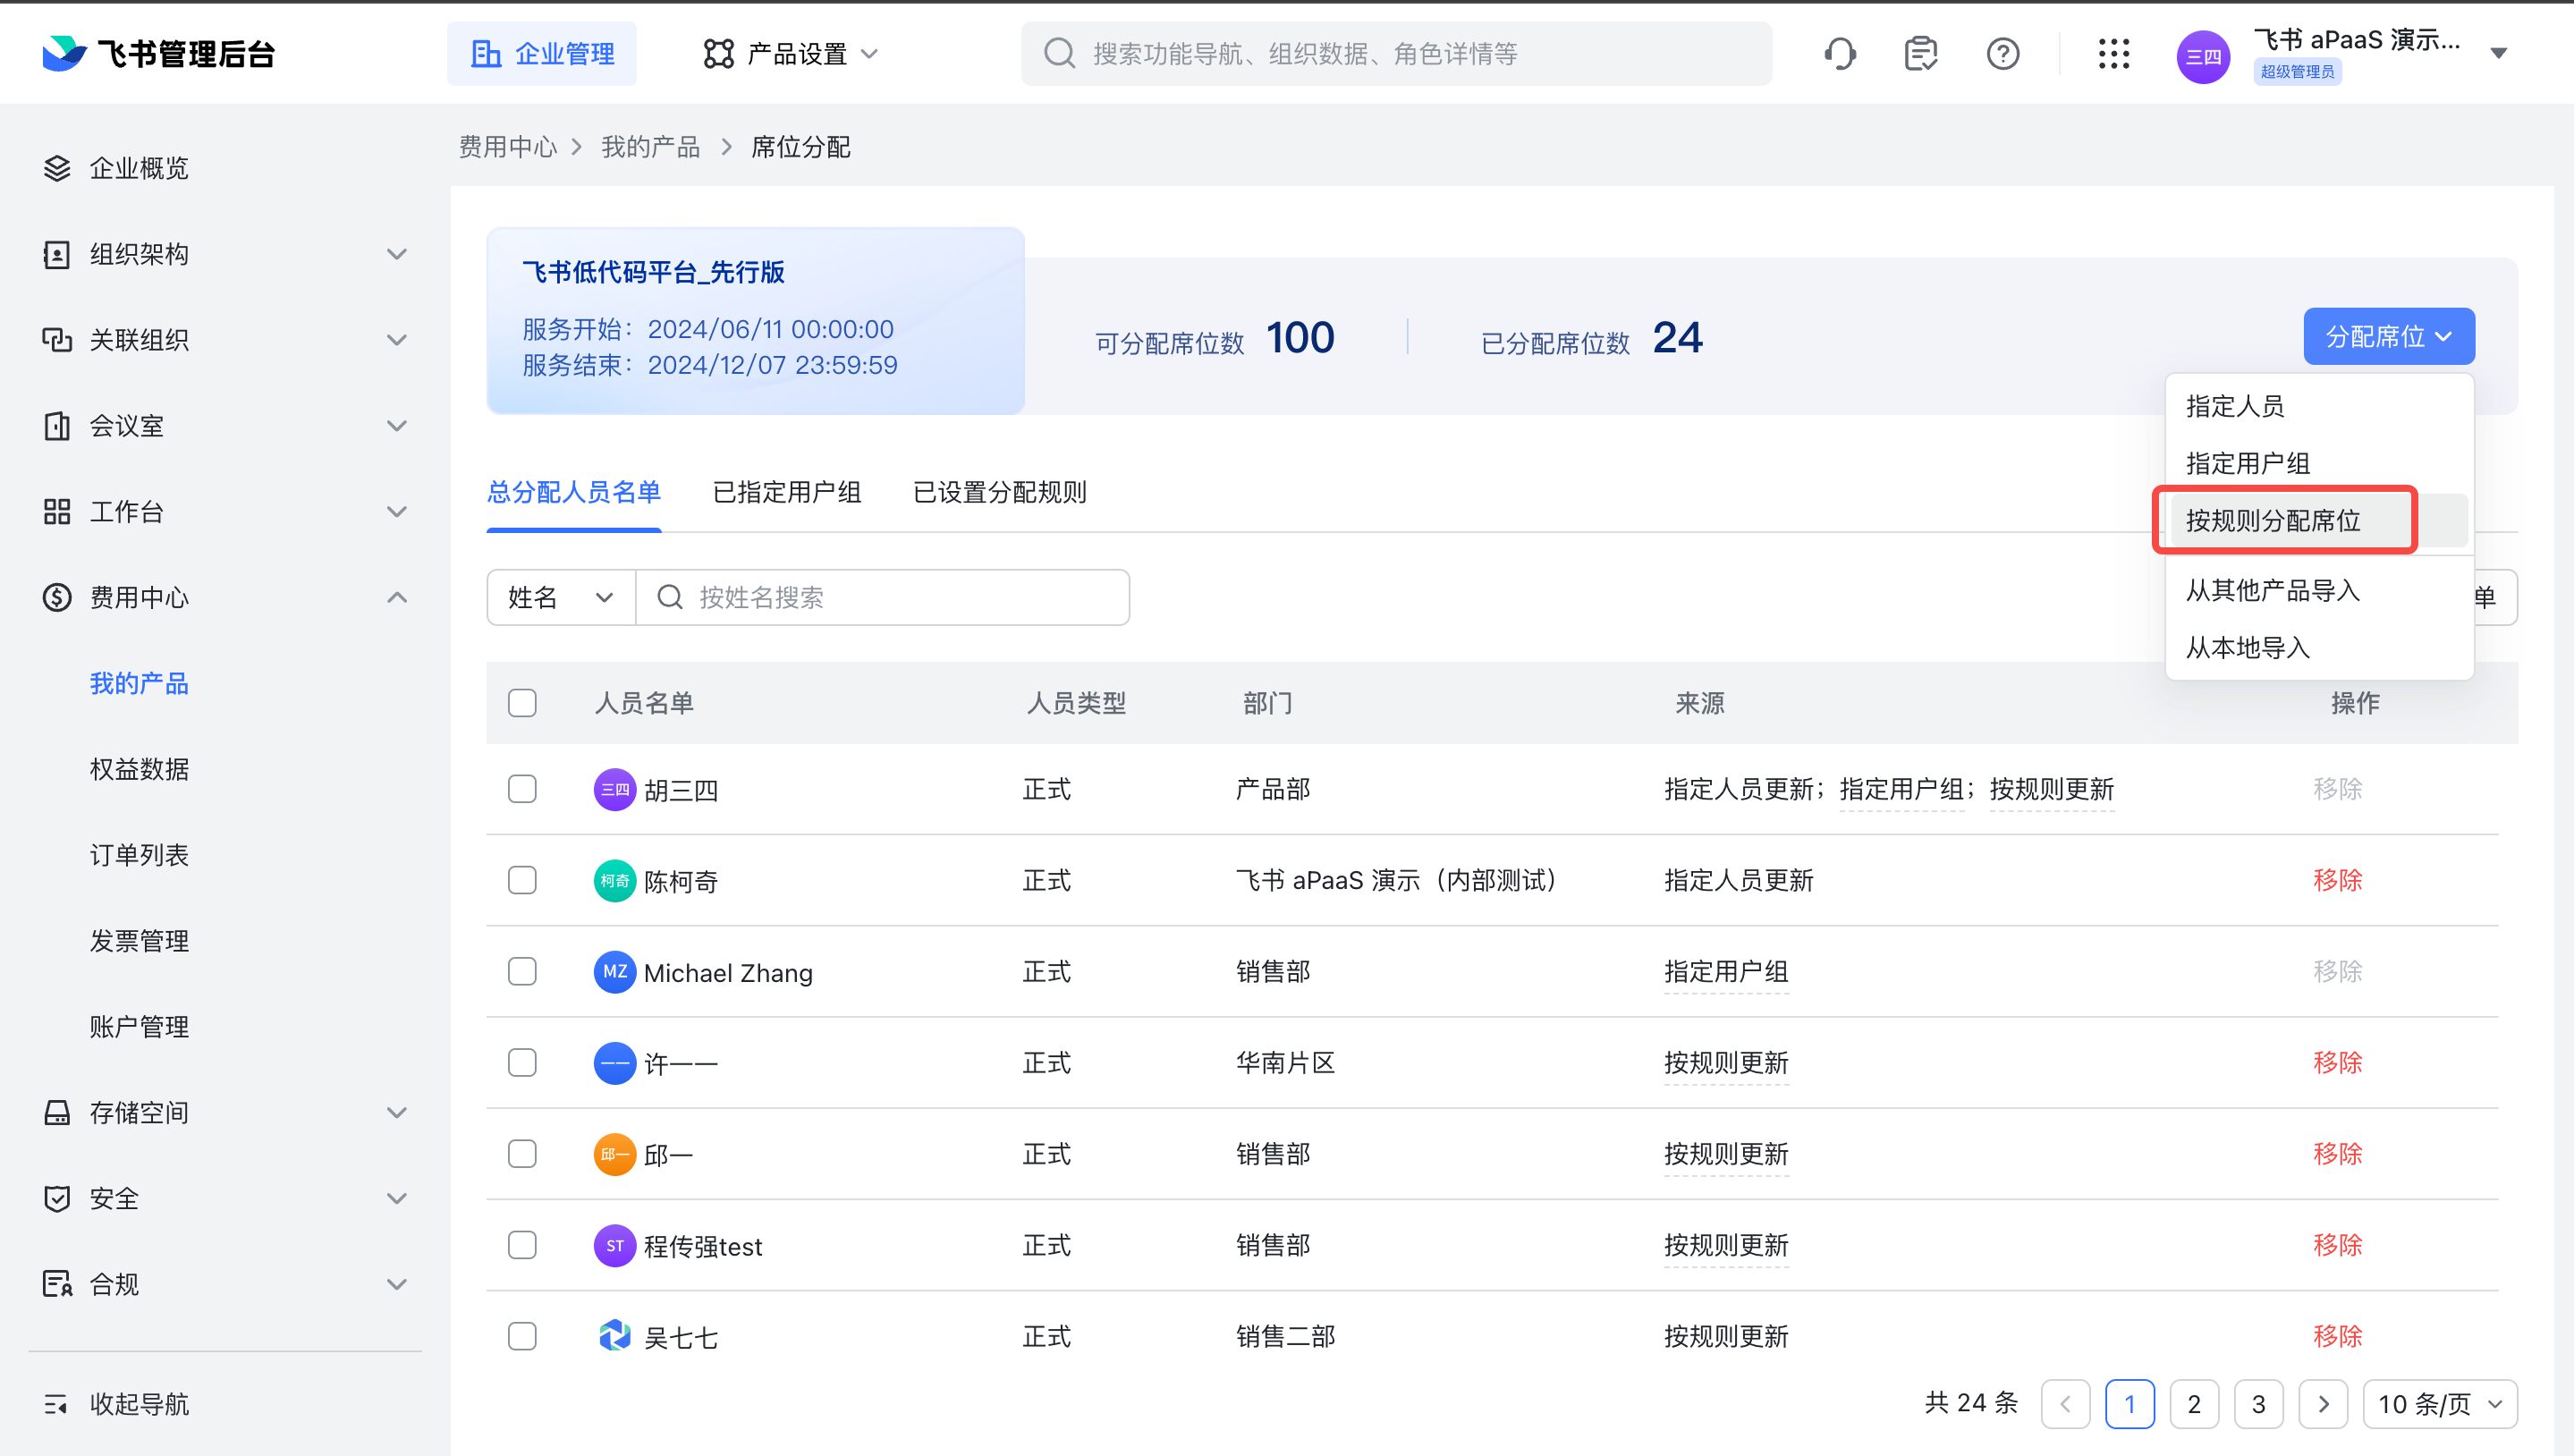Click the 费用中心 dollar icon
This screenshot has height=1456, width=2574.
click(x=57, y=597)
